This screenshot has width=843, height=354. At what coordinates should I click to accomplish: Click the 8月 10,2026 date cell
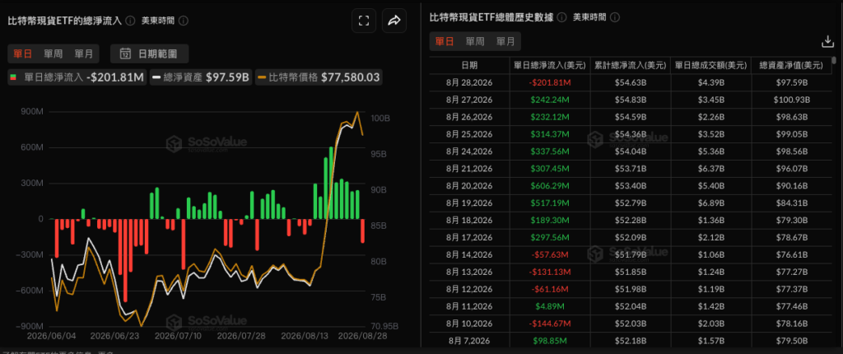coord(468,323)
